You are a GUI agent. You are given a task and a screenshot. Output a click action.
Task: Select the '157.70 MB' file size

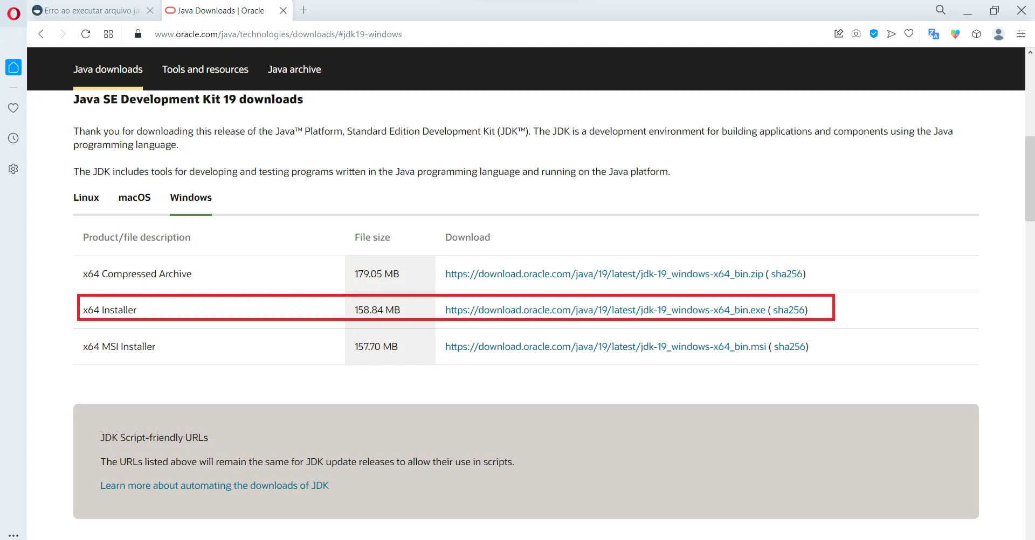click(376, 347)
